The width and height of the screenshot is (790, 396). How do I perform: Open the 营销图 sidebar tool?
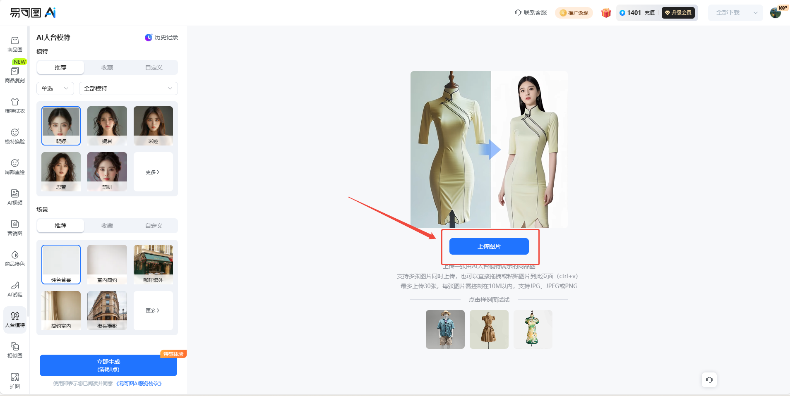[x=15, y=228]
